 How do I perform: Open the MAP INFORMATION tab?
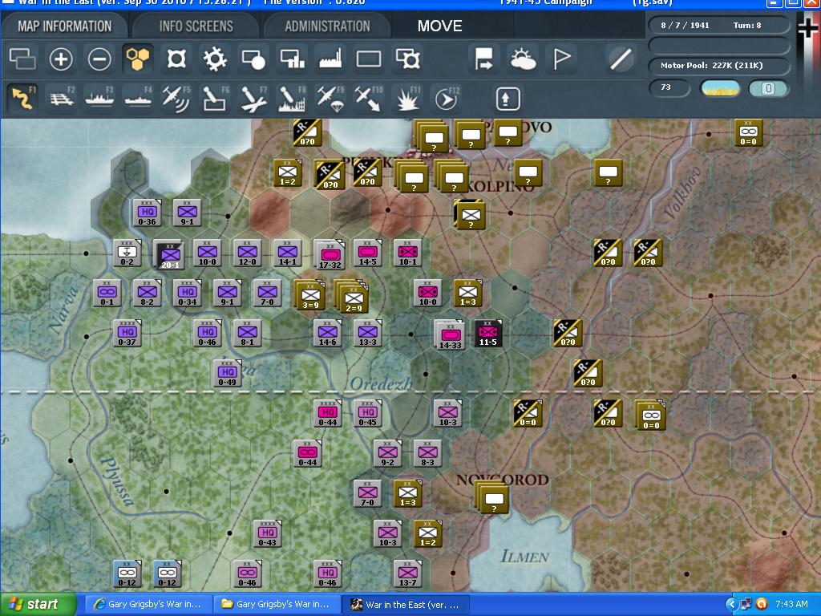coord(64,26)
